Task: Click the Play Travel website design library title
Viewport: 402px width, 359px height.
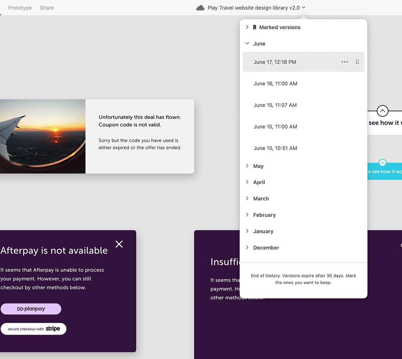Action: (254, 8)
